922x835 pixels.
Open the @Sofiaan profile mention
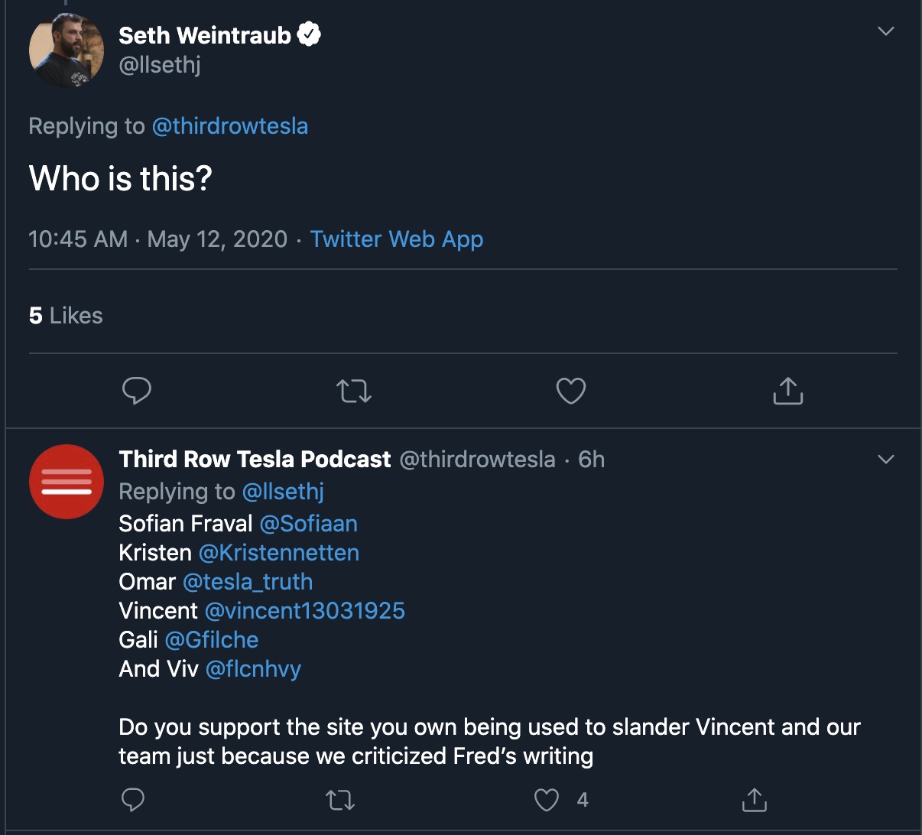click(308, 524)
